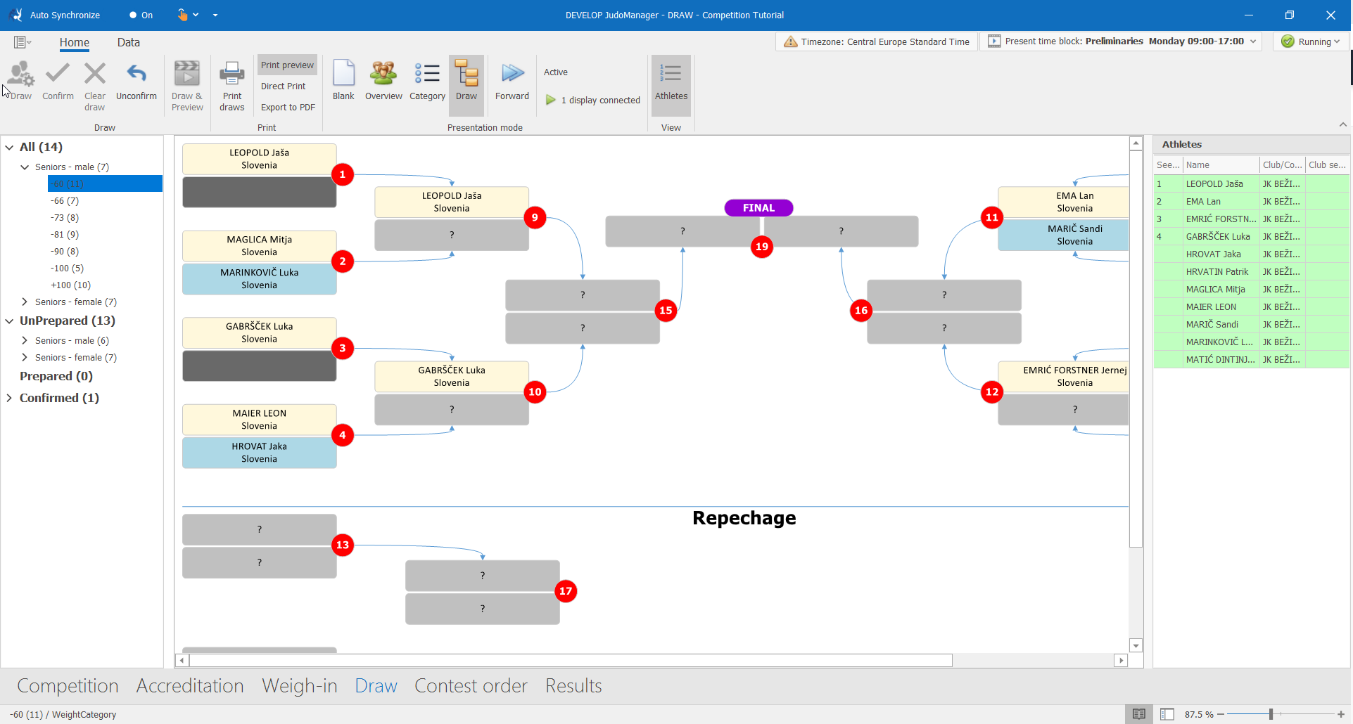Click Export to PDF button
1353x724 pixels.
point(288,107)
